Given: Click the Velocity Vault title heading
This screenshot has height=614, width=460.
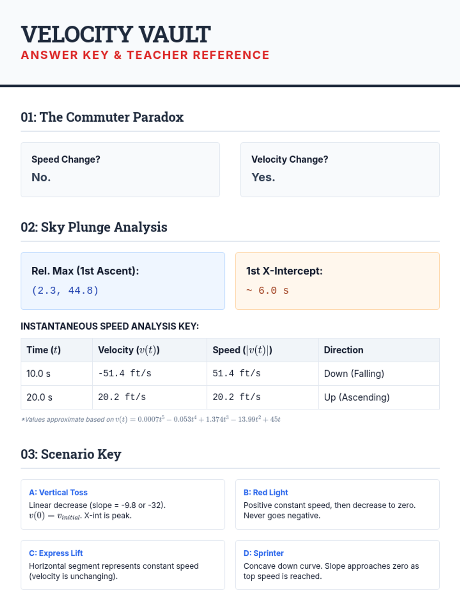Looking at the screenshot, I should 115,34.
